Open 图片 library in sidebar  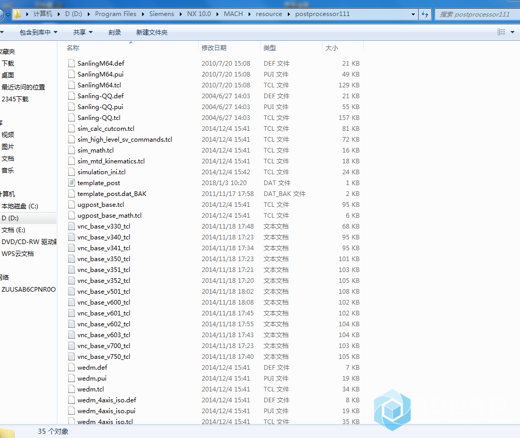tap(8, 147)
